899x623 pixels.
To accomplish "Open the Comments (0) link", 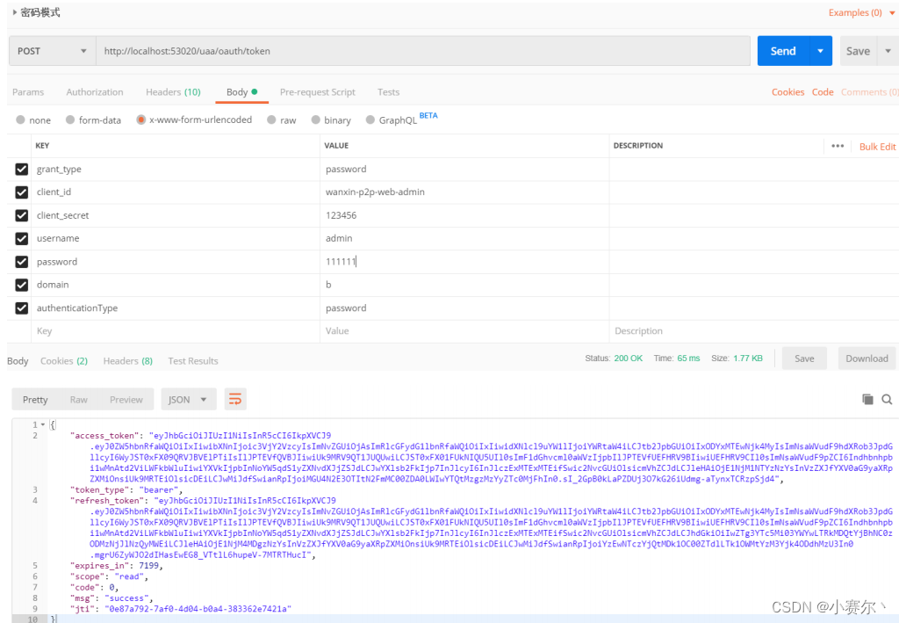I will click(869, 91).
